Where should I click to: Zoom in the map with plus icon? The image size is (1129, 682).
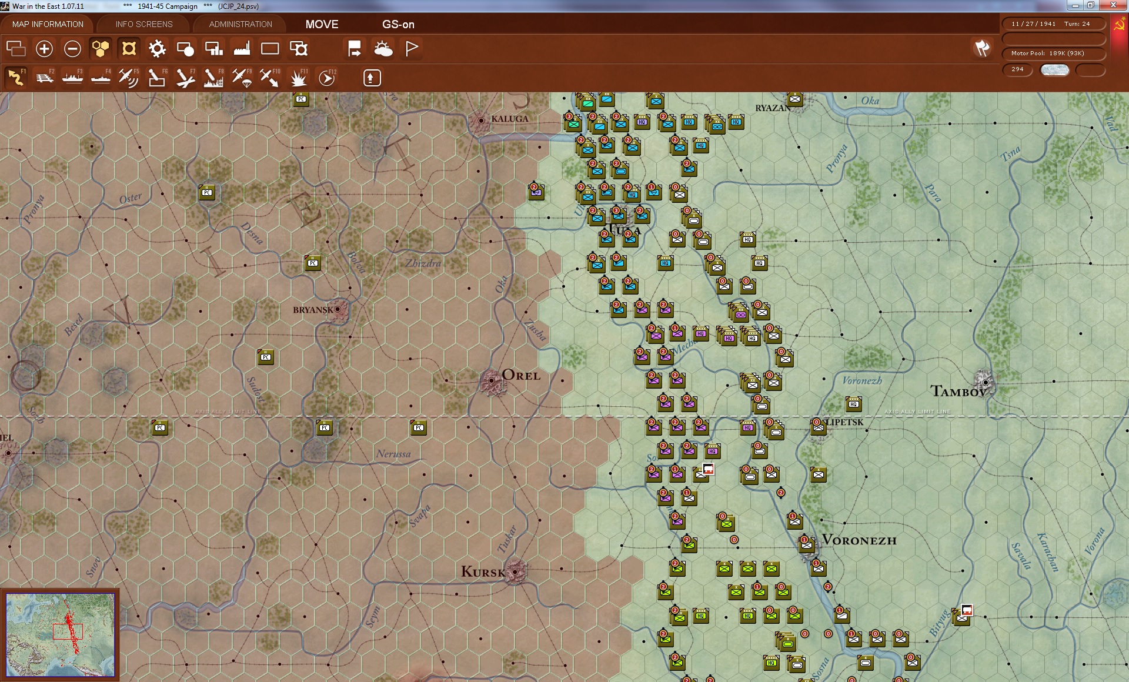click(x=44, y=48)
